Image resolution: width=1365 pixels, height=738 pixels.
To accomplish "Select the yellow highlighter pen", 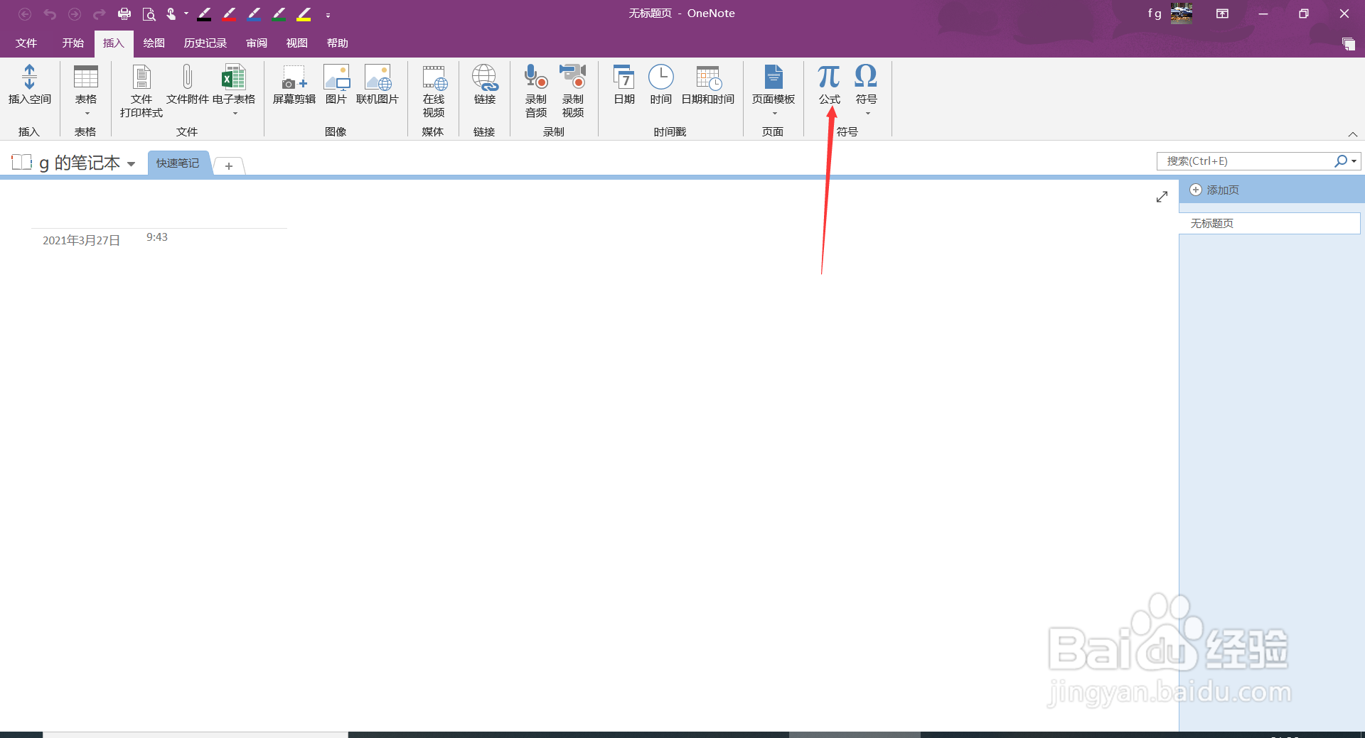I will coord(304,13).
